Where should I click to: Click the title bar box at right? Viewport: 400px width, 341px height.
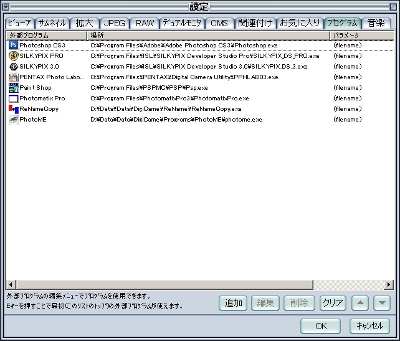(x=393, y=7)
